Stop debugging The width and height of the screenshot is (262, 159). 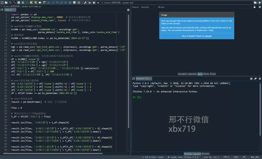pyautogui.click(x=70, y=3)
